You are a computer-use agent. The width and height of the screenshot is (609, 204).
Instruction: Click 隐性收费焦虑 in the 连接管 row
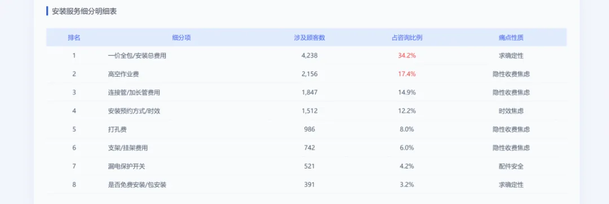(511, 92)
